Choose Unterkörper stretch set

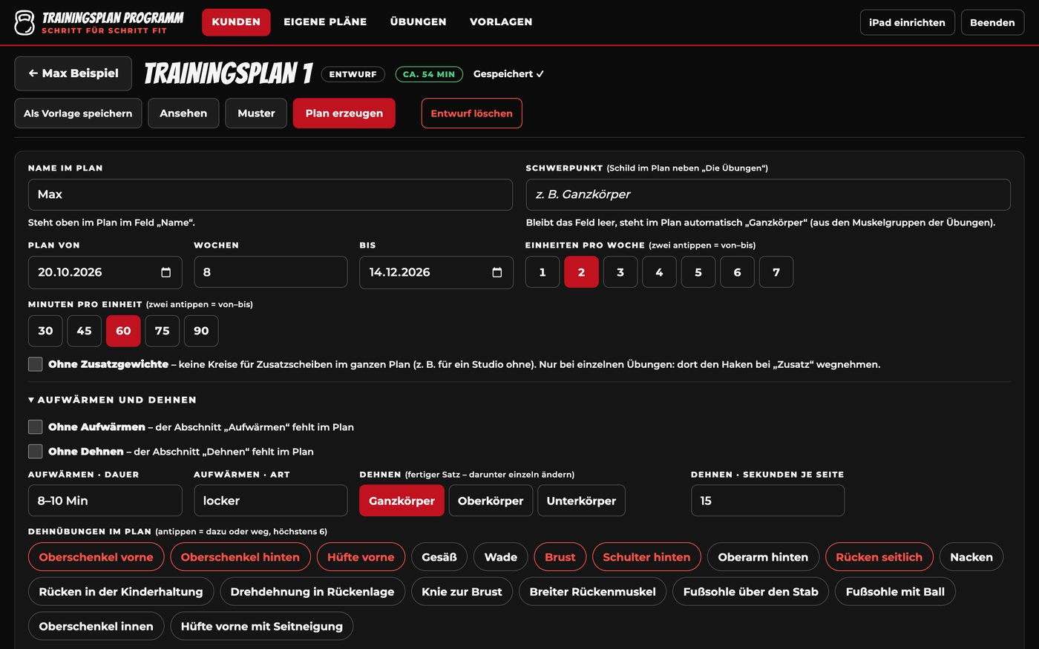tap(581, 501)
